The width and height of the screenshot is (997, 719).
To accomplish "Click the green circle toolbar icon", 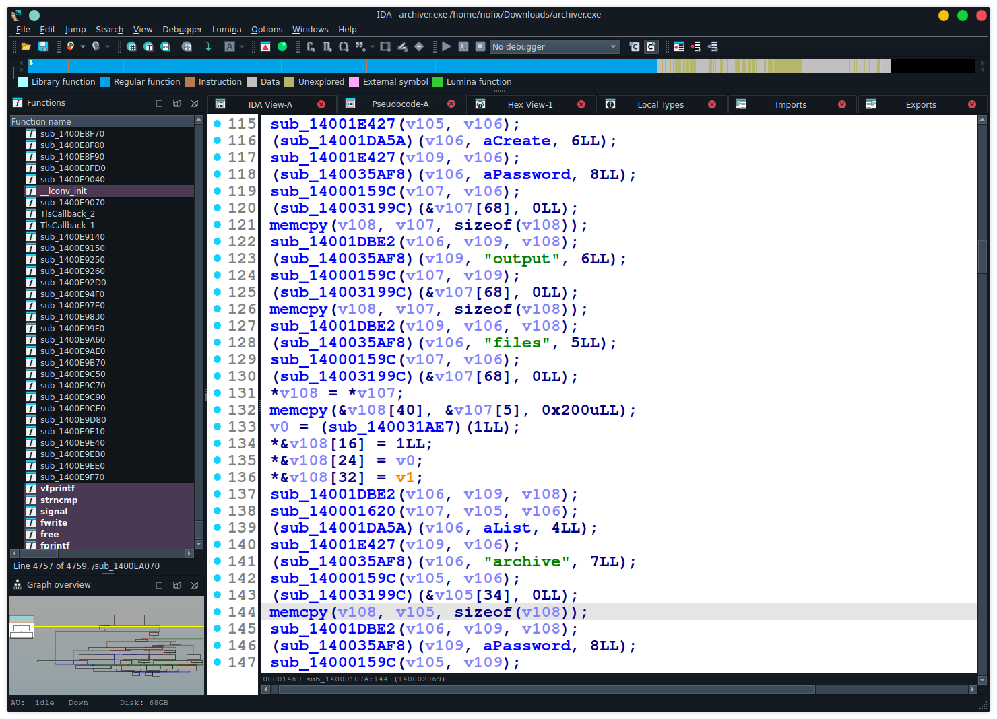I will coord(282,46).
